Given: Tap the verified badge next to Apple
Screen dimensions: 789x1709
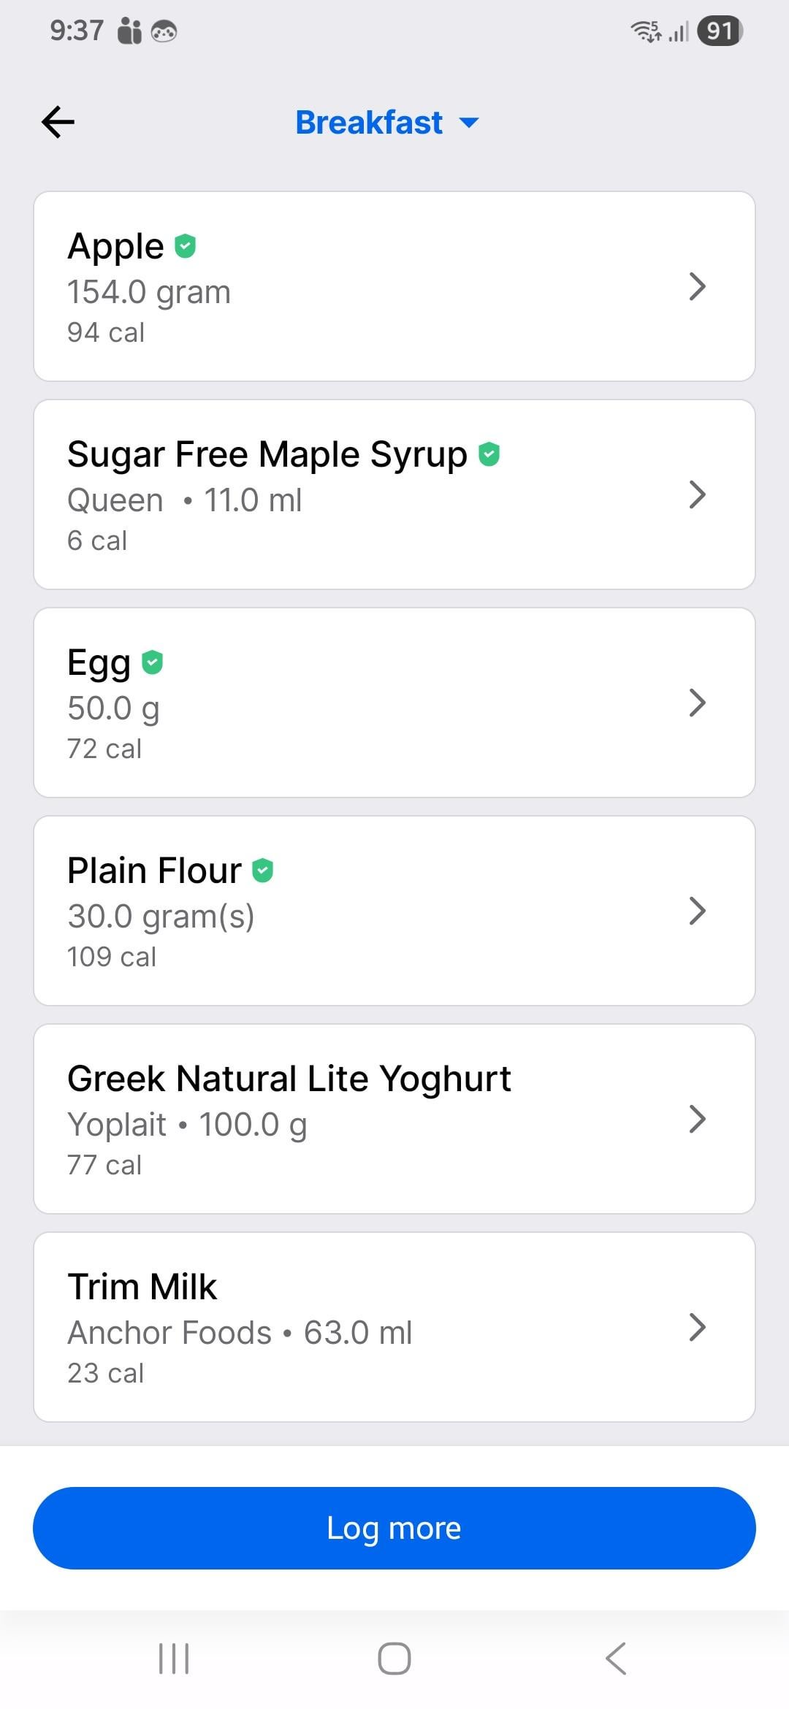Looking at the screenshot, I should pyautogui.click(x=186, y=246).
